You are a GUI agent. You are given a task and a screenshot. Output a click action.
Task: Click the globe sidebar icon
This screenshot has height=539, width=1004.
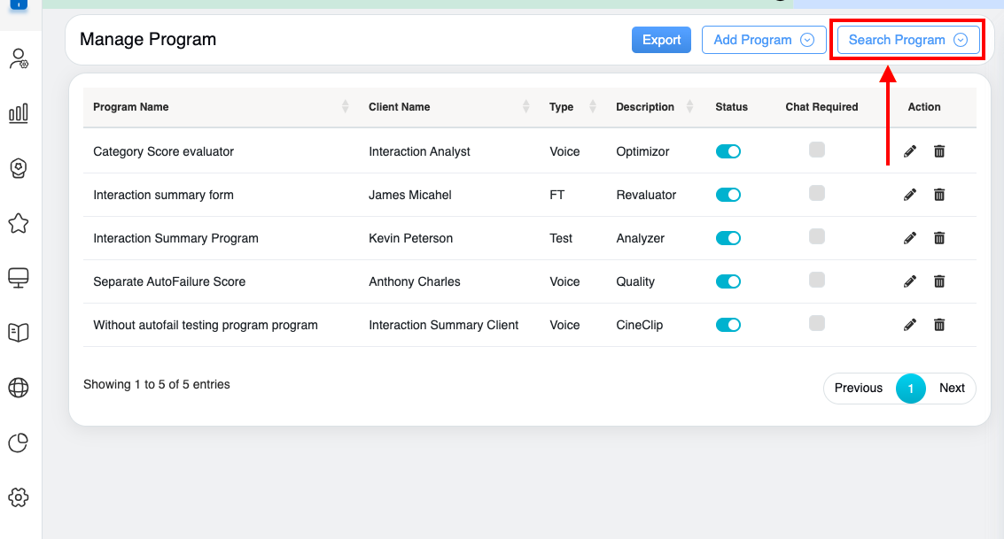[x=19, y=388]
